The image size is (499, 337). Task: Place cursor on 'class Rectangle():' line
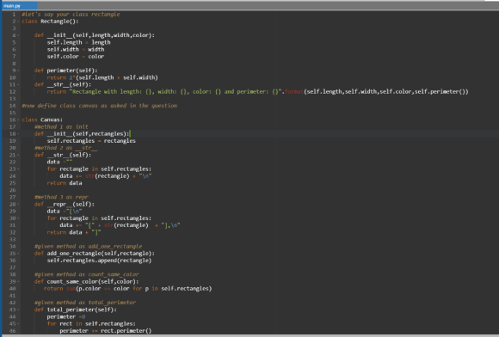click(50, 21)
